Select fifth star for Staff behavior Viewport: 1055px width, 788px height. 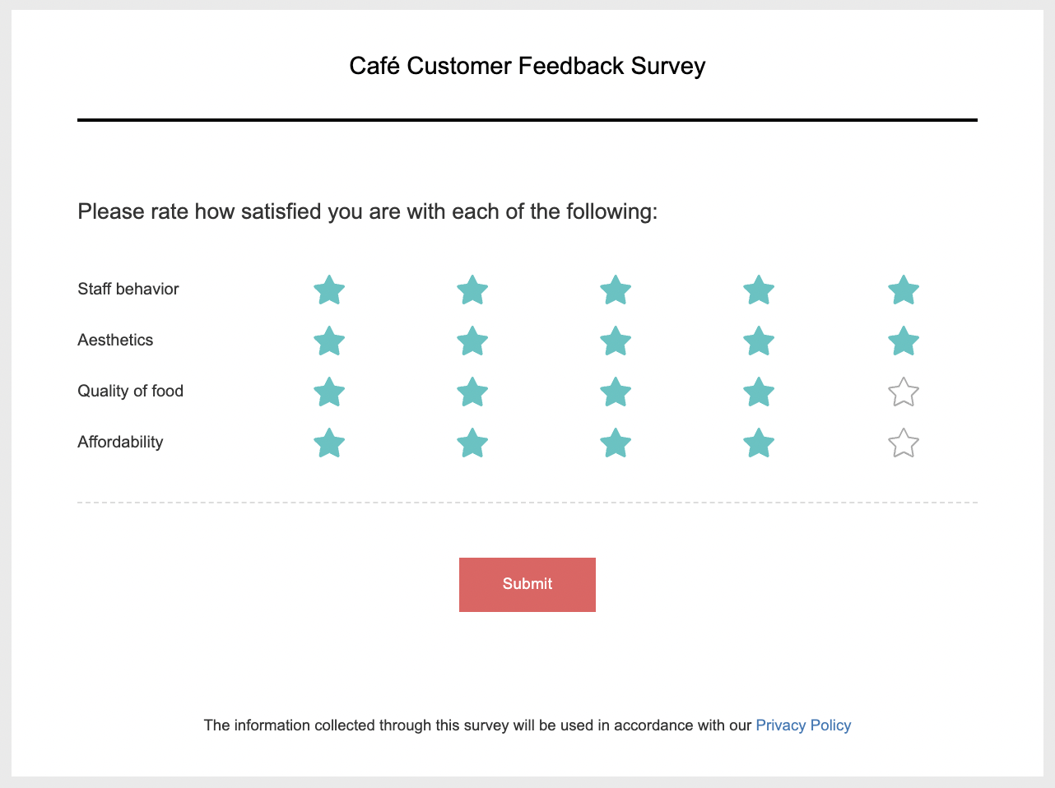tap(904, 290)
